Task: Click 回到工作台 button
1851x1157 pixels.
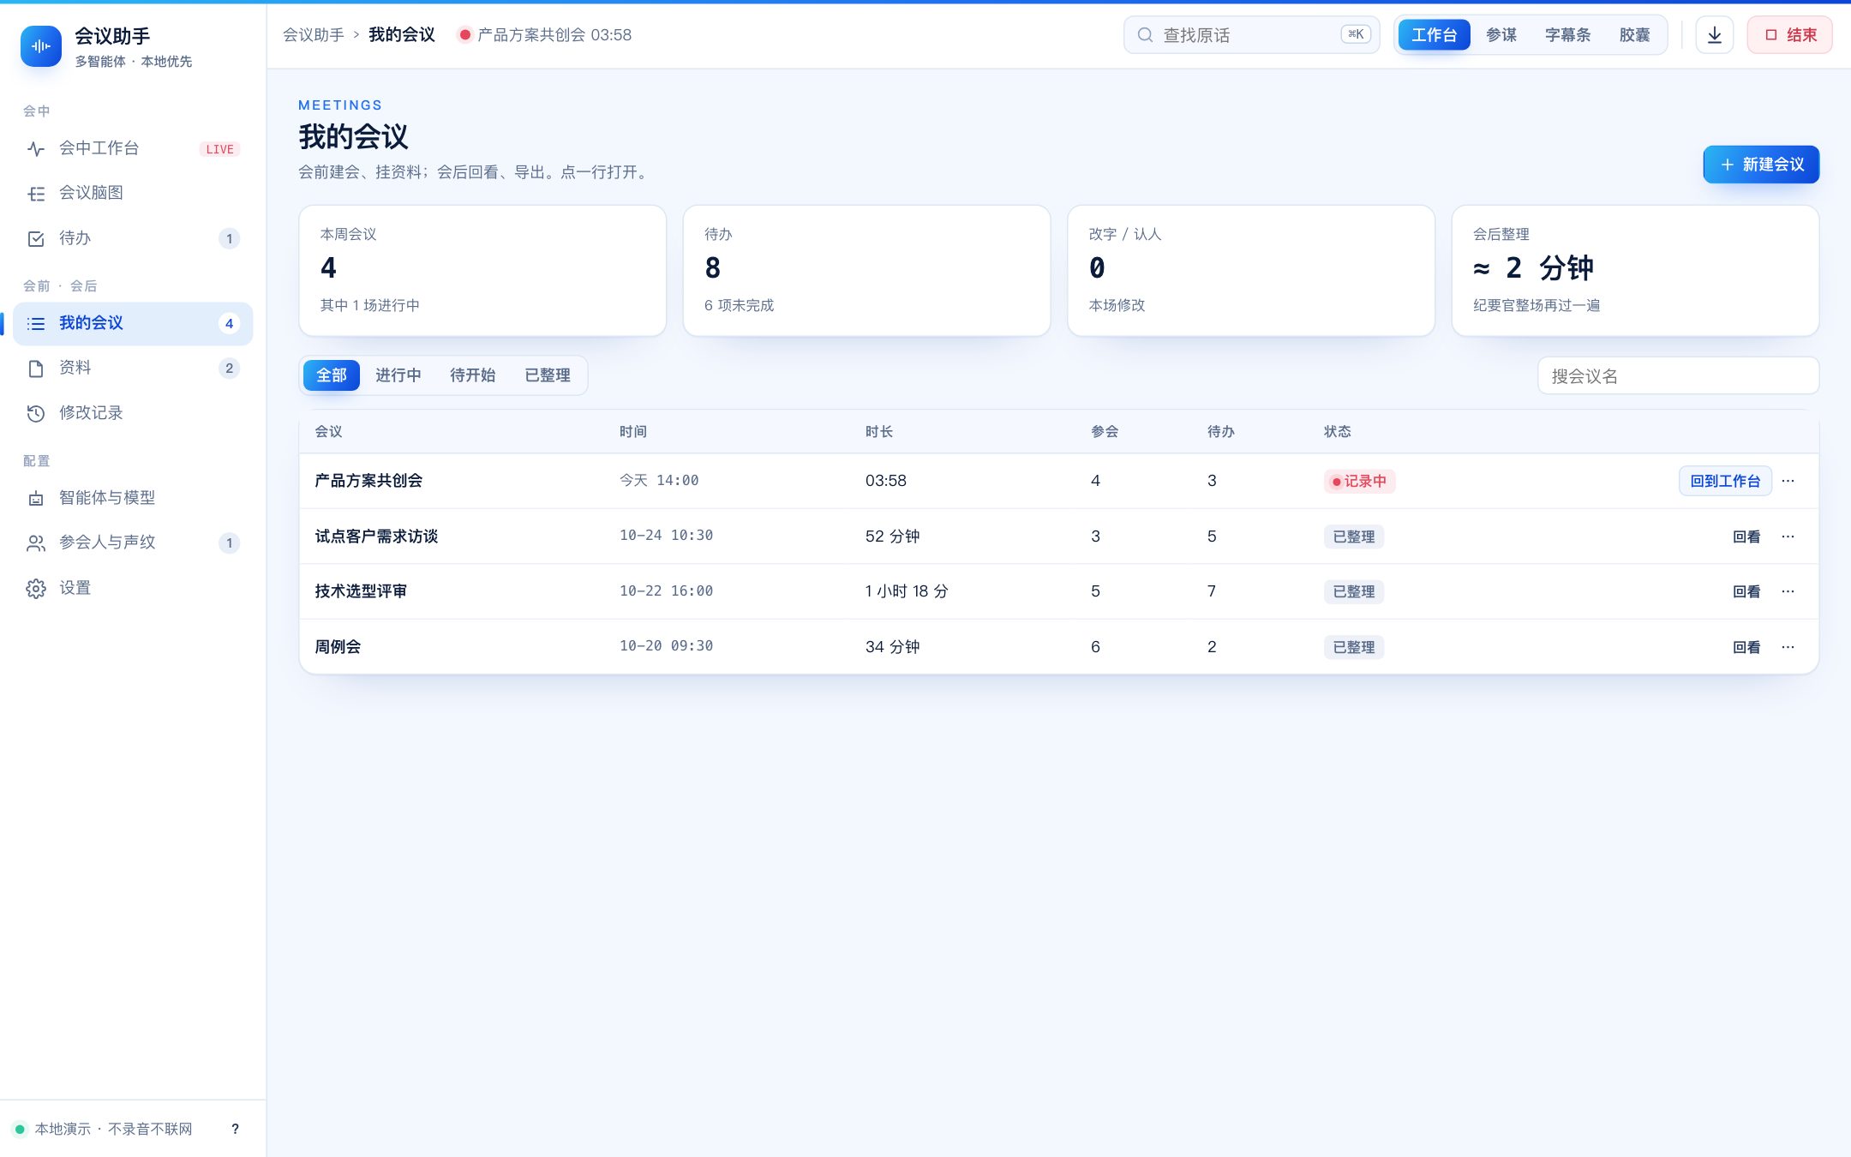Action: (1725, 481)
